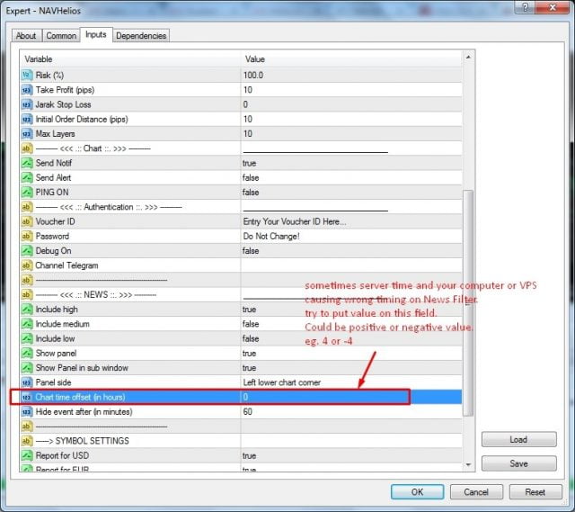The image size is (575, 512).
Task: Click the Panel side enum icon
Action: pos(27,382)
